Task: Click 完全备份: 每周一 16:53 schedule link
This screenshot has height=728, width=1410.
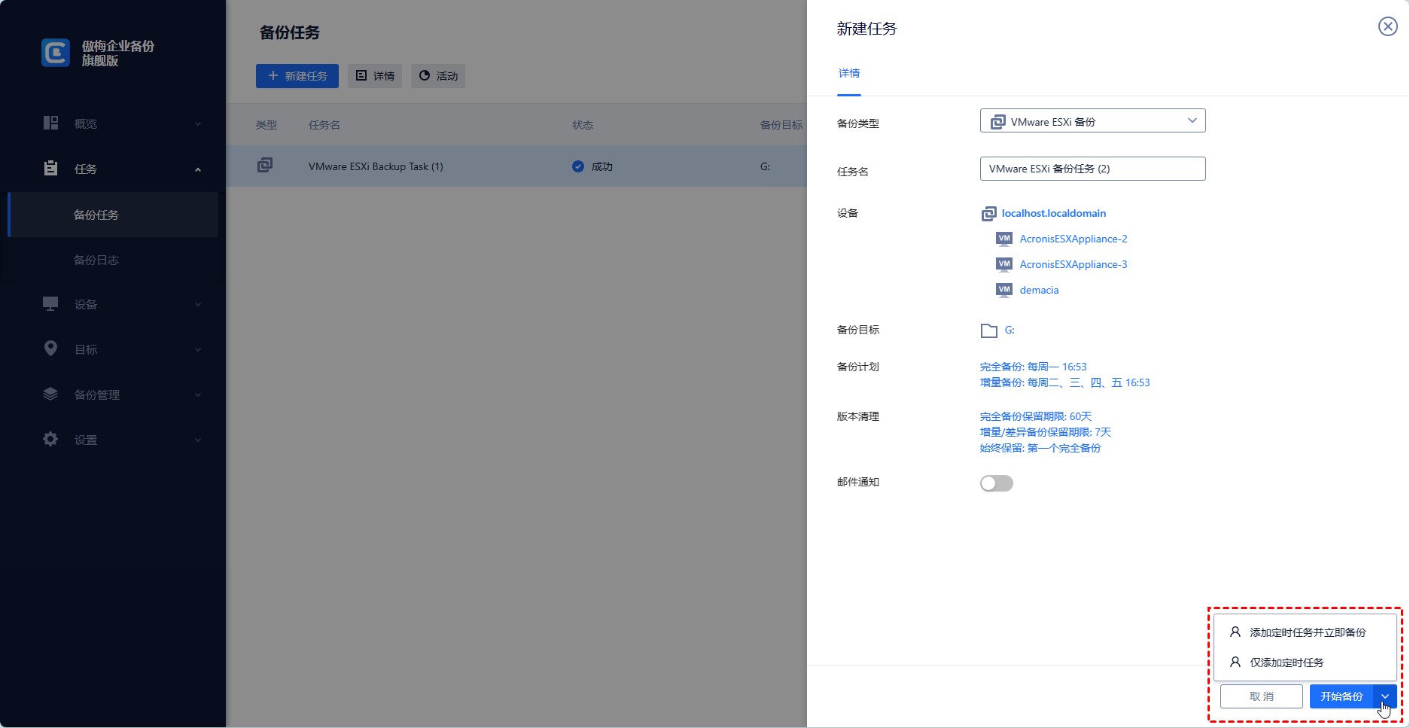Action: 1034,367
